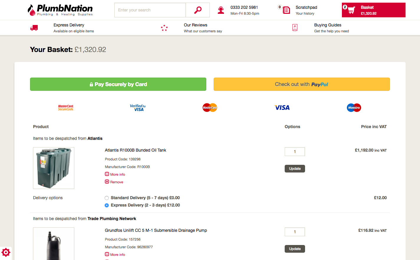The height and width of the screenshot is (260, 420).
Task: Click More info link for Atlantis tank
Action: pyautogui.click(x=118, y=175)
